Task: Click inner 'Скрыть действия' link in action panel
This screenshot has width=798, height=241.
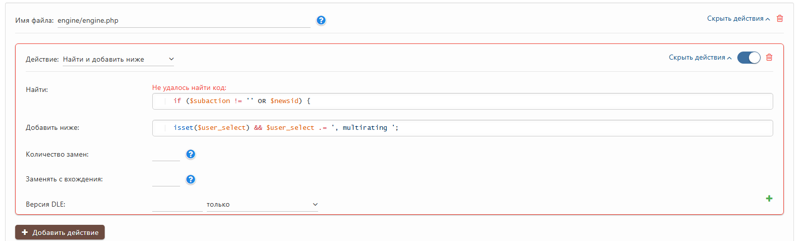Action: tap(696, 58)
